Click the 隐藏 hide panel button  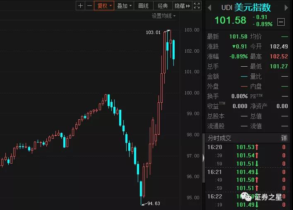pos(182,6)
